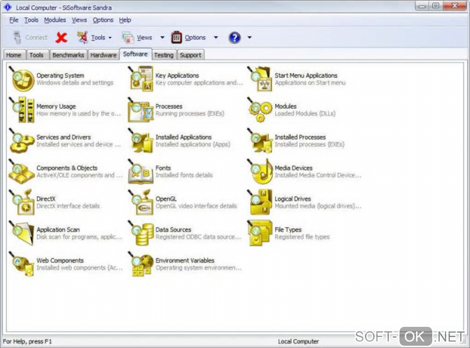Image resolution: width=470 pixels, height=348 pixels.
Task: Open the Modules (DLLs) gear icon
Action: click(x=260, y=110)
